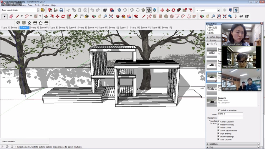The height and width of the screenshot is (149, 265).
Task: Switch to the Scene 5 tab
Action: (44, 28)
